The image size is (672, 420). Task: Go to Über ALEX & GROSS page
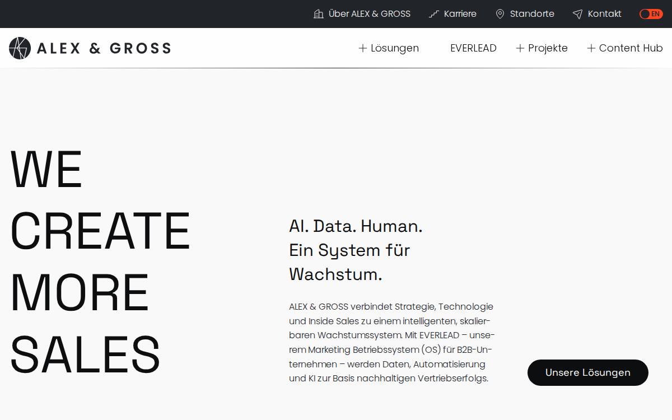click(x=370, y=14)
